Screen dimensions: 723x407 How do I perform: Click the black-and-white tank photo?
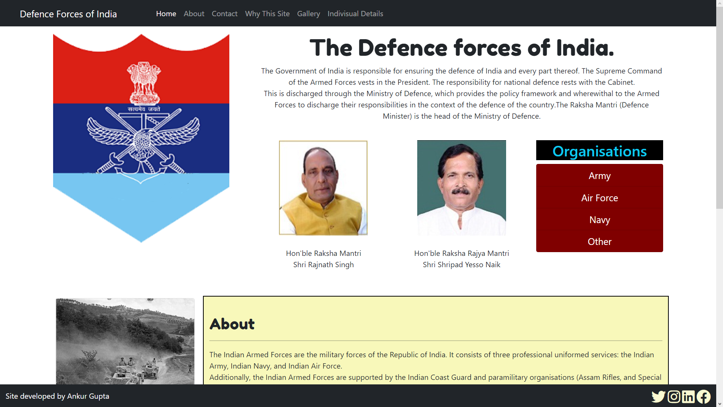[x=125, y=341]
